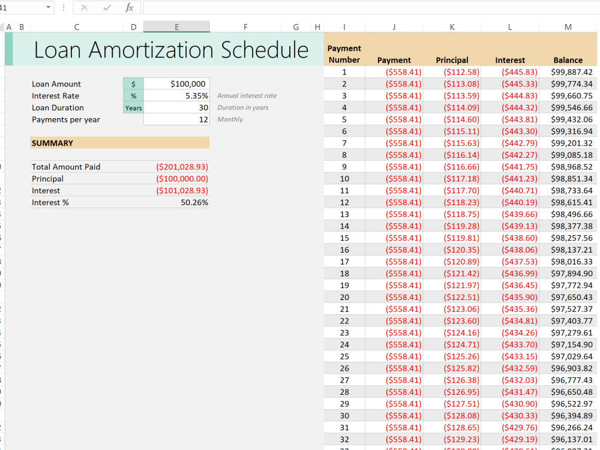Image resolution: width=600 pixels, height=450 pixels.
Task: Select column I header
Action: coord(344,27)
